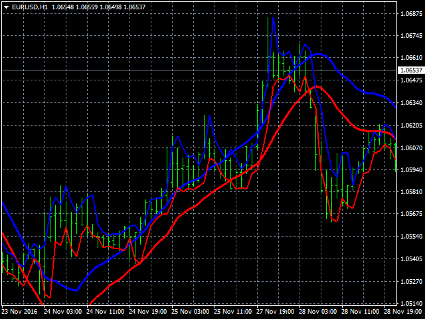Click the 1.06610 price axis label
Viewport: 425px width, 319px height.
410,58
